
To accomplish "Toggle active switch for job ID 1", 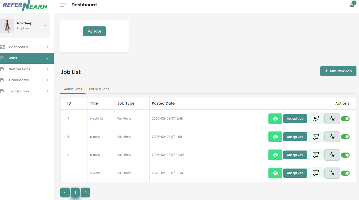I will 345,173.
